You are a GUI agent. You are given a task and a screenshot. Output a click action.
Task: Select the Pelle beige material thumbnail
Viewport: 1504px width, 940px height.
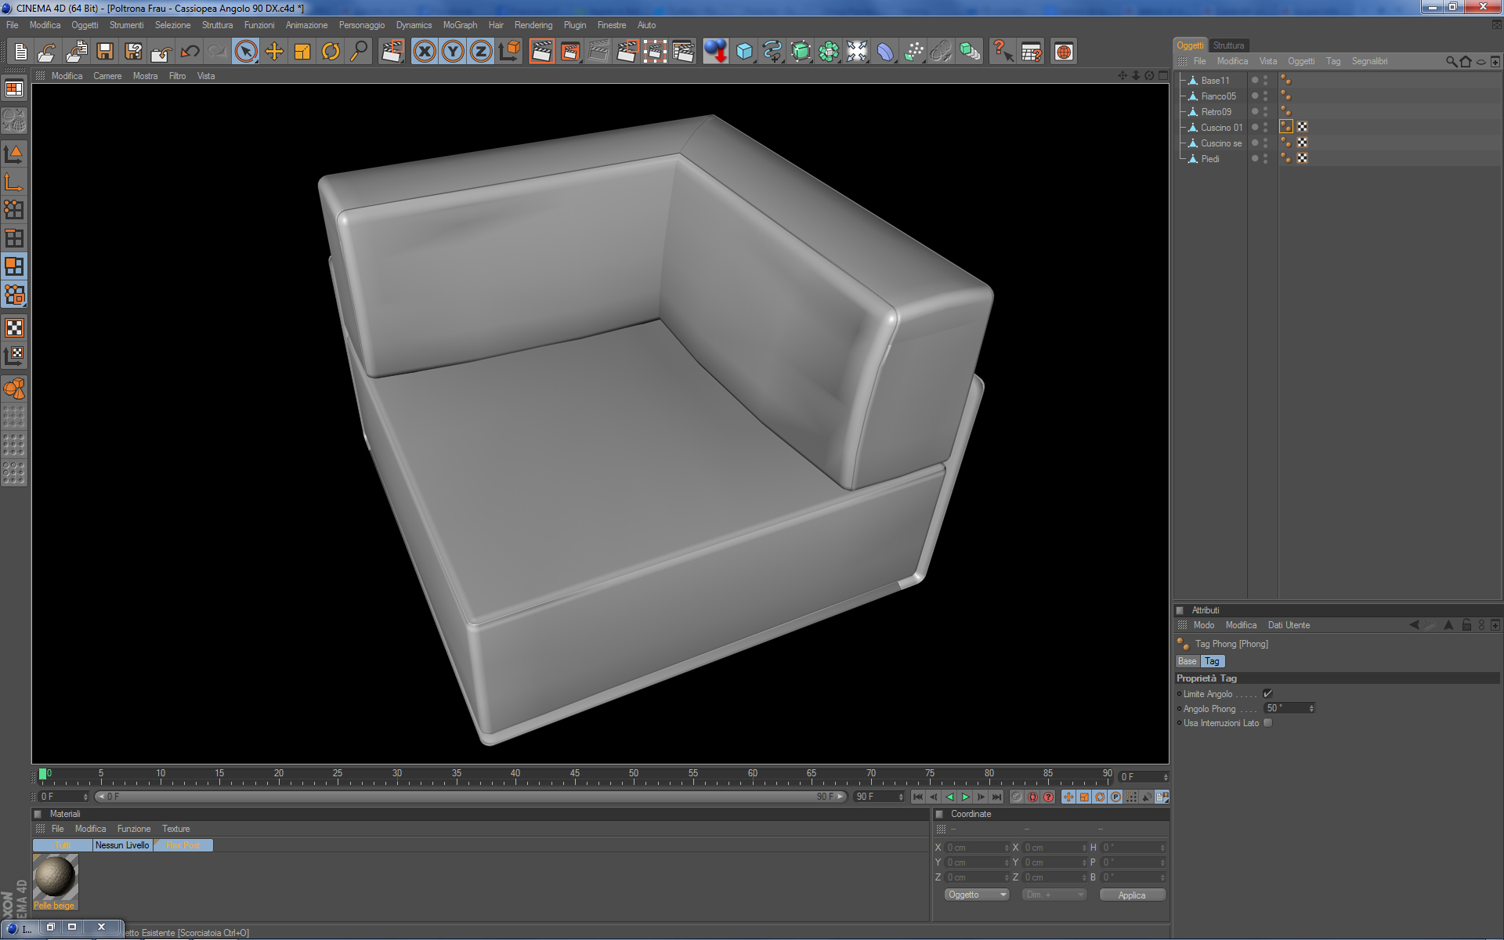click(x=55, y=877)
